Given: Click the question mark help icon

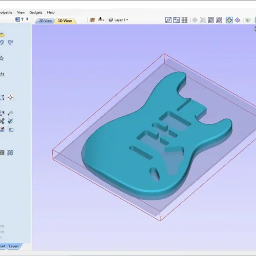Looking at the screenshot, I should coord(23,19).
